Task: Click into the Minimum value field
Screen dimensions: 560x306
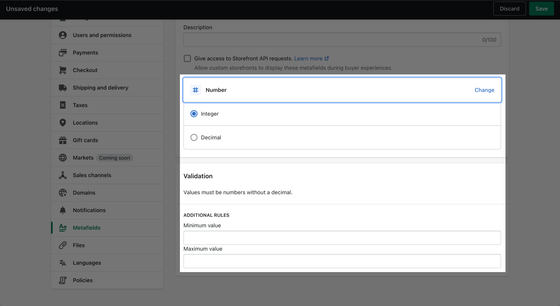Action: tap(342, 238)
